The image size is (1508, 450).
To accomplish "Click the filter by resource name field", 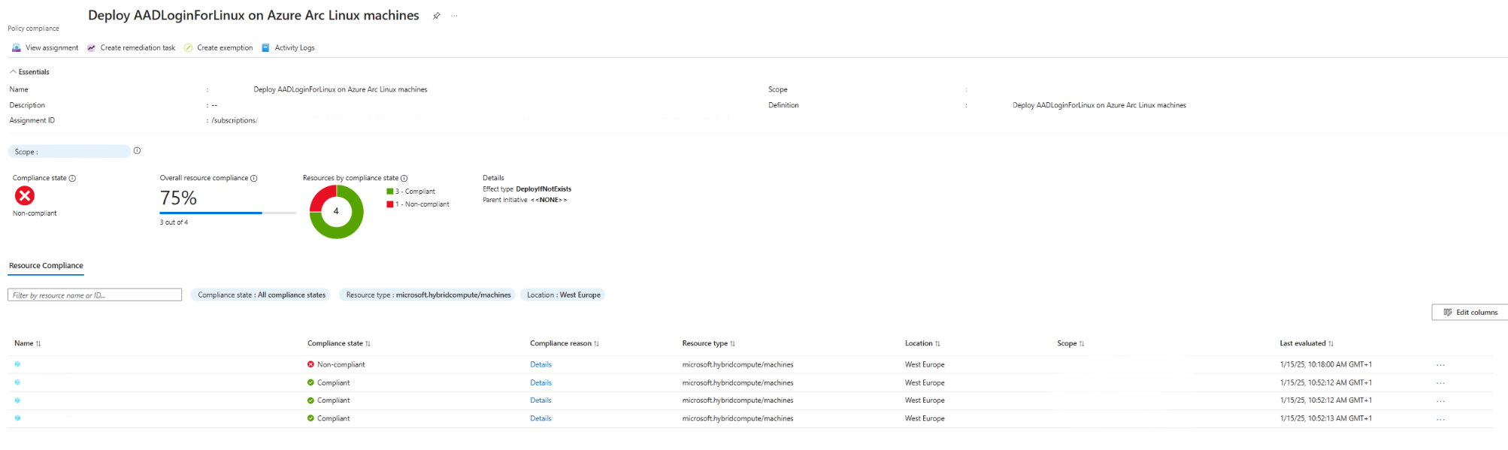I will (x=95, y=295).
